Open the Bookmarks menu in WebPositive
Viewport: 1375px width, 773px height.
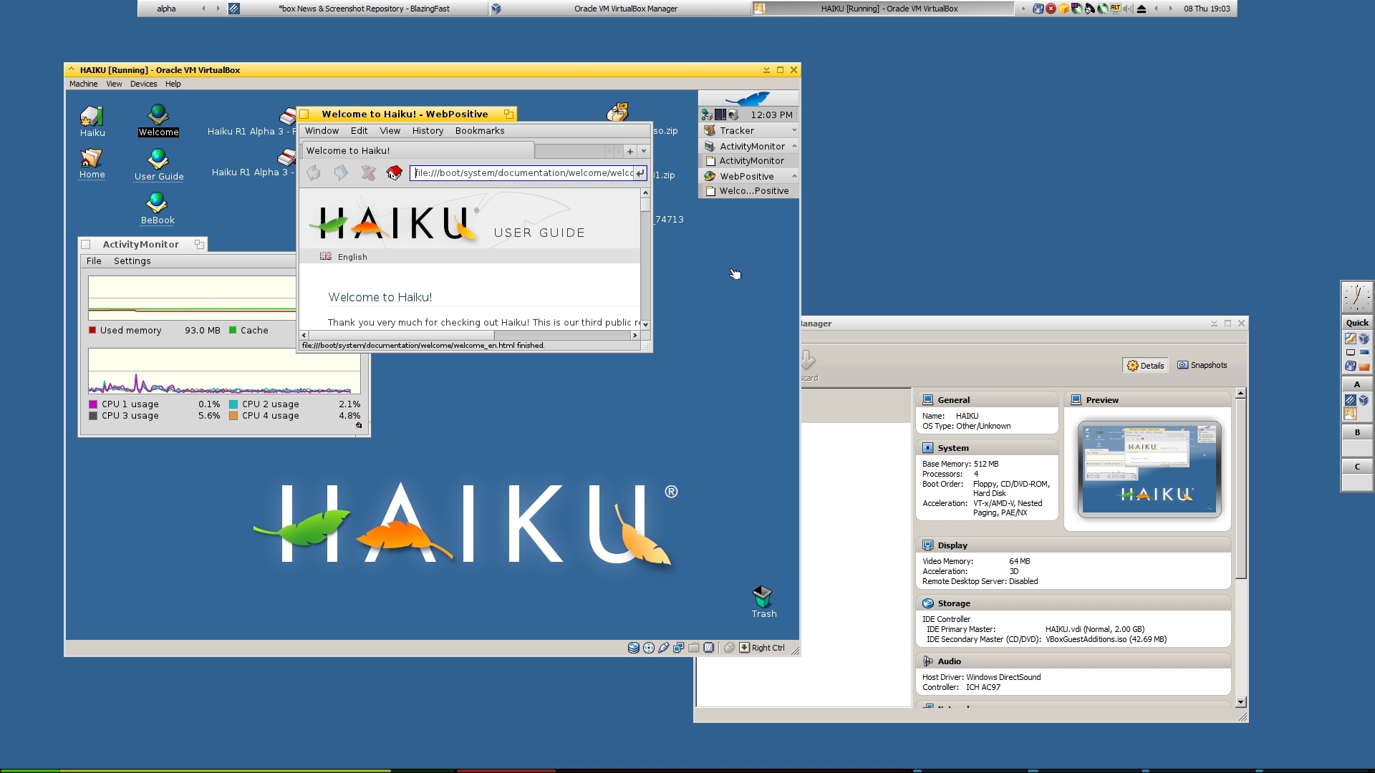point(480,131)
